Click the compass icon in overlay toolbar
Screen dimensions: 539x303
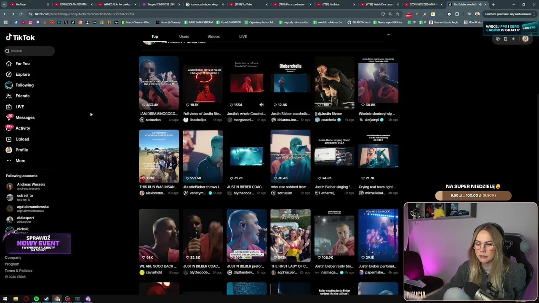tap(498, 39)
